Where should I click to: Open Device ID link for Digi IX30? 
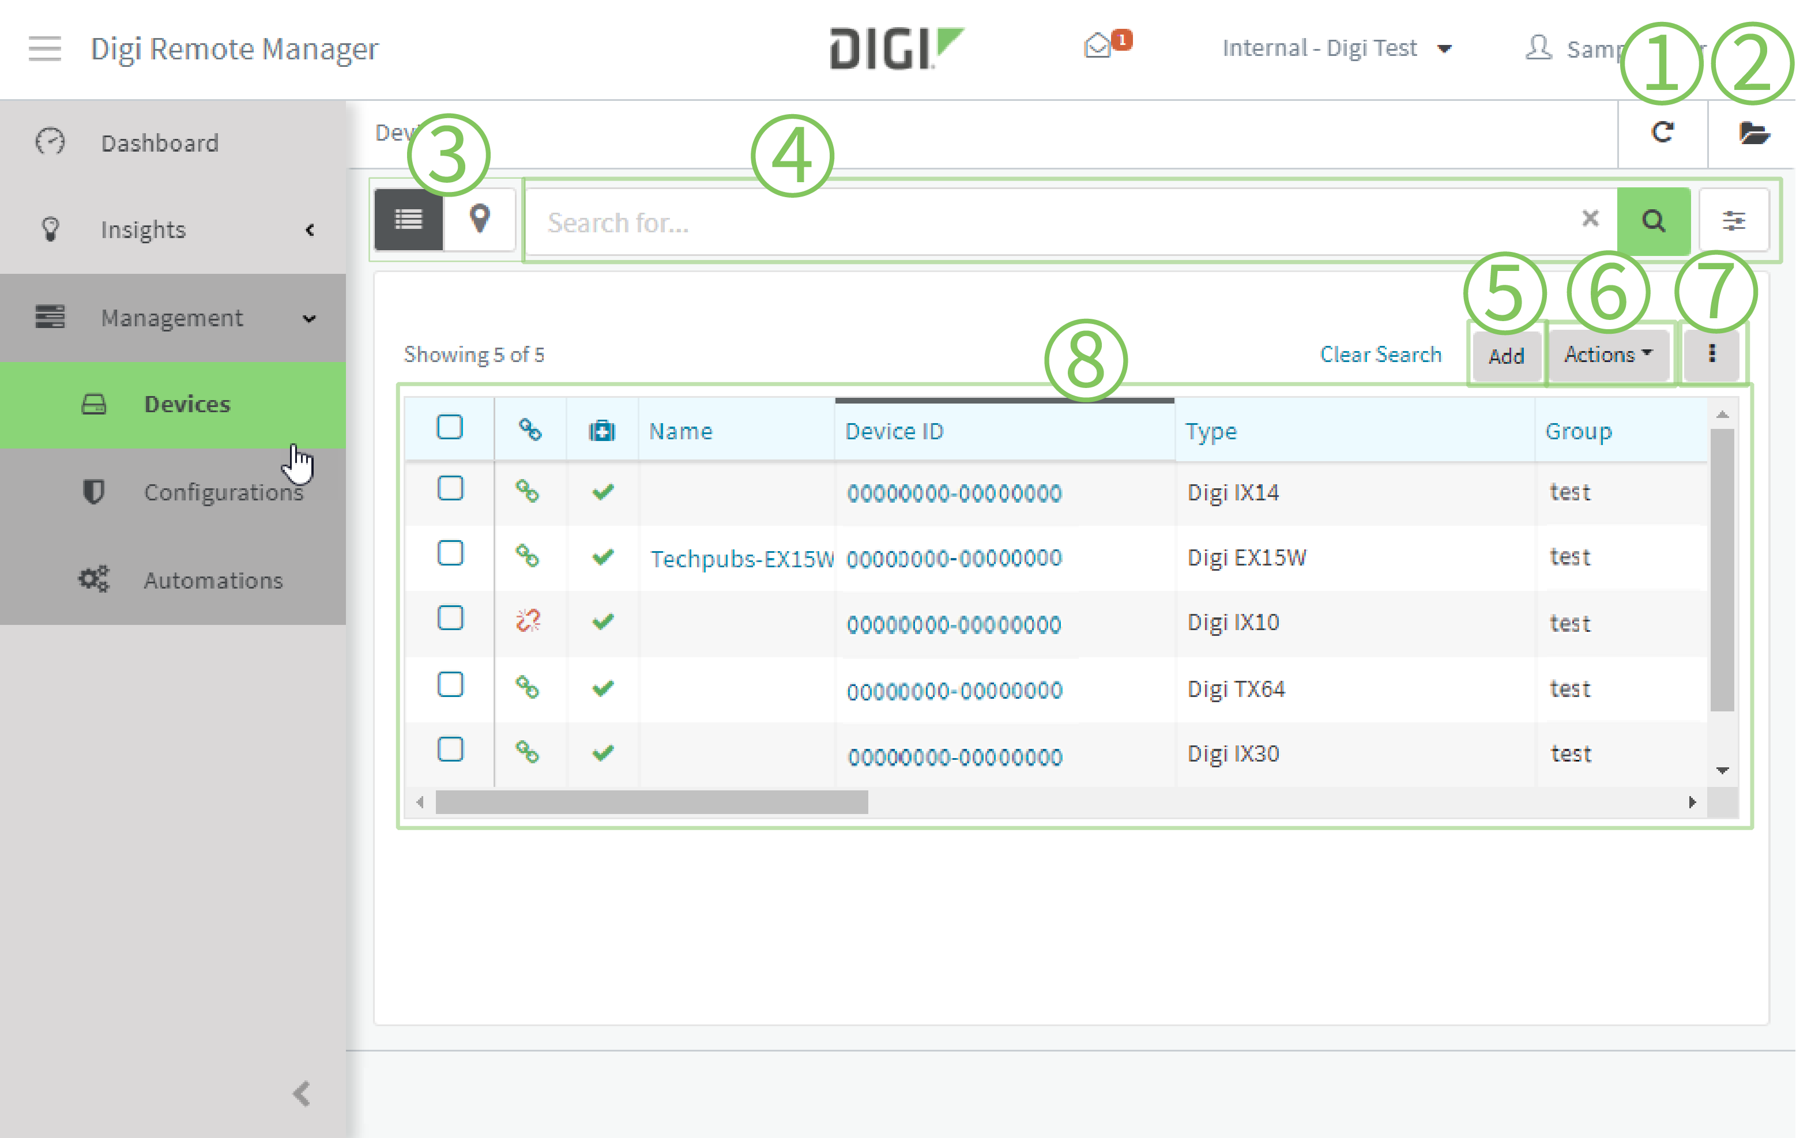click(955, 756)
